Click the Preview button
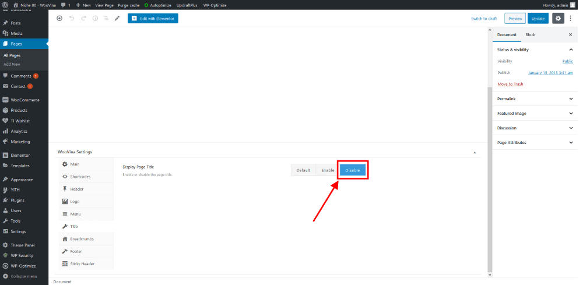Screen dimensions: 583x285 click(x=515, y=19)
